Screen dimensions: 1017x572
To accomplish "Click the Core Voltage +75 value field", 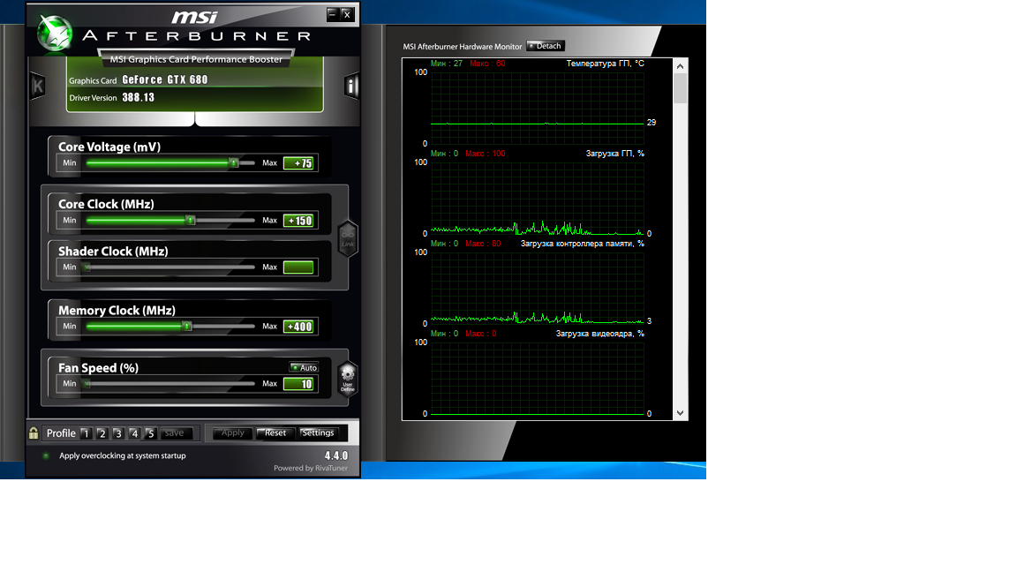I will 298,163.
